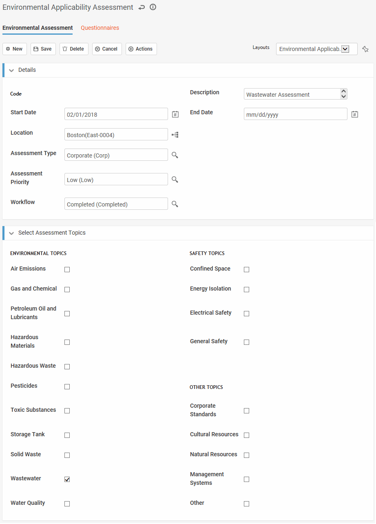The image size is (376, 524).
Task: Enable the Confined Space topic
Action: coord(247,269)
